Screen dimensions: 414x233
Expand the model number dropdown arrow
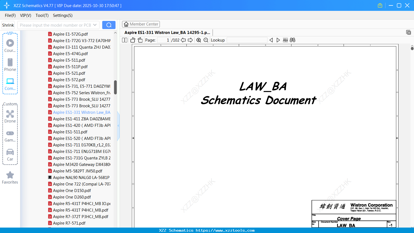(x=95, y=25)
